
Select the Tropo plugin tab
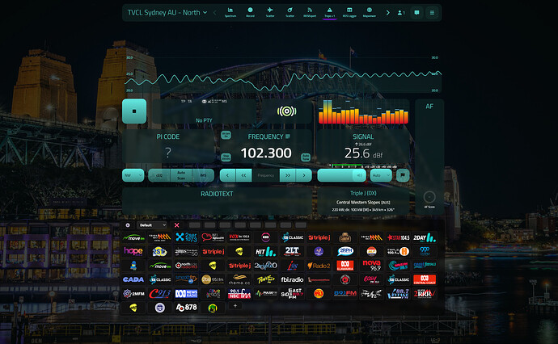(329, 12)
